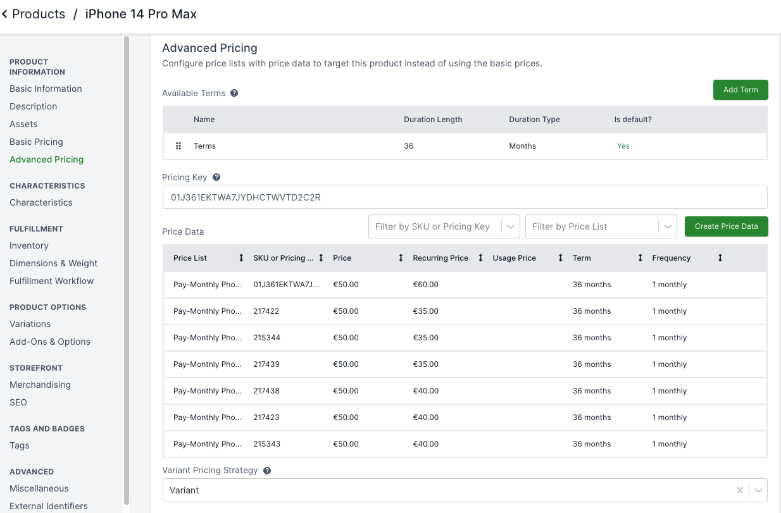Clear the Variant strategy selection
The width and height of the screenshot is (781, 513).
739,490
